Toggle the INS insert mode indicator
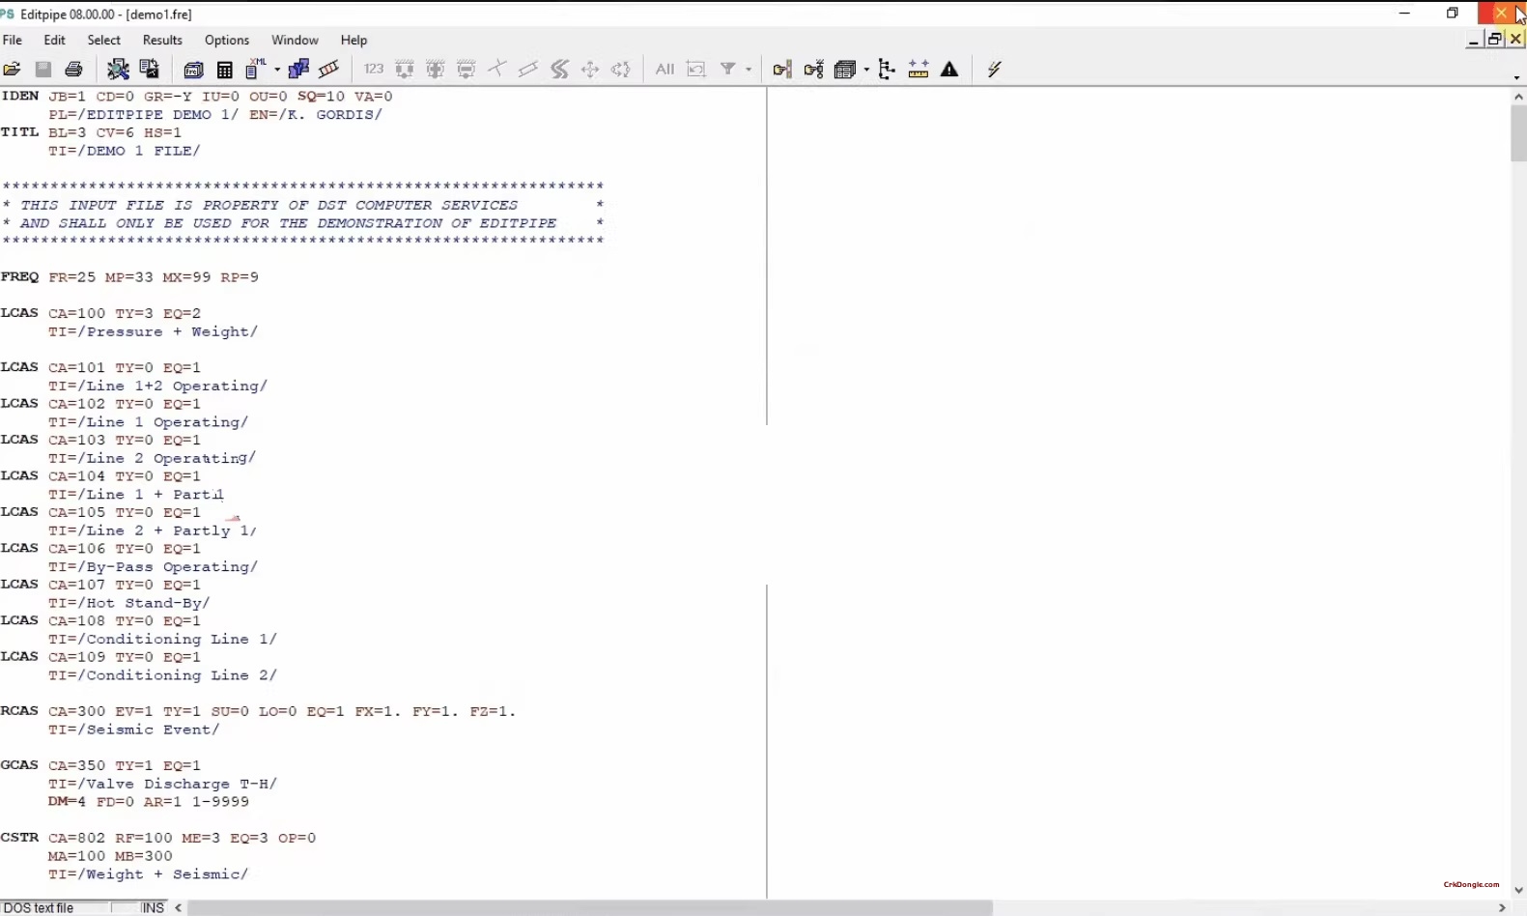 [x=153, y=907]
